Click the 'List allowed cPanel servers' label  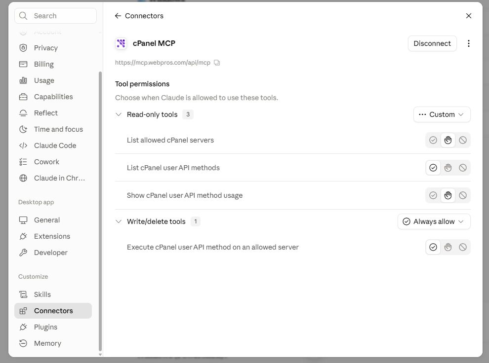point(170,140)
